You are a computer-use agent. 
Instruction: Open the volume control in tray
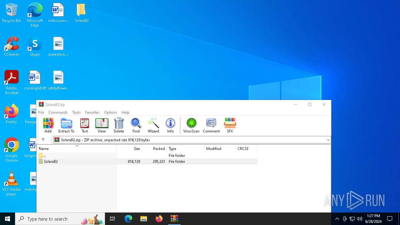click(x=360, y=219)
